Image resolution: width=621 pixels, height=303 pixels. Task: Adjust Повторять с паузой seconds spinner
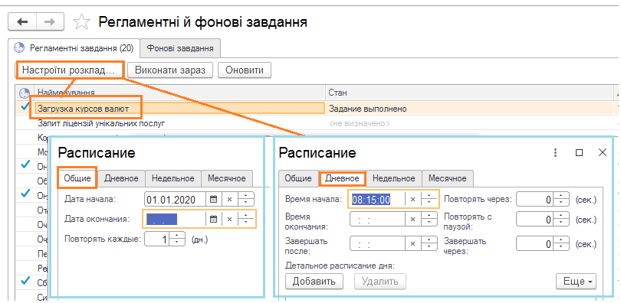pyautogui.click(x=560, y=219)
